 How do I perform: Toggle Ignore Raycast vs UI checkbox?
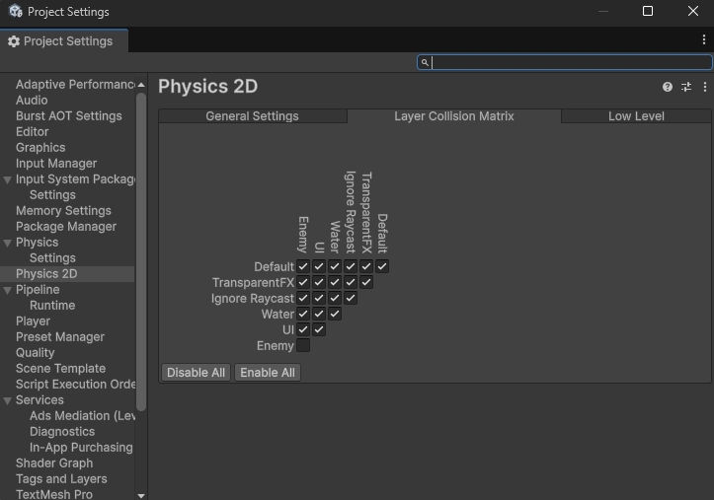[x=319, y=298]
